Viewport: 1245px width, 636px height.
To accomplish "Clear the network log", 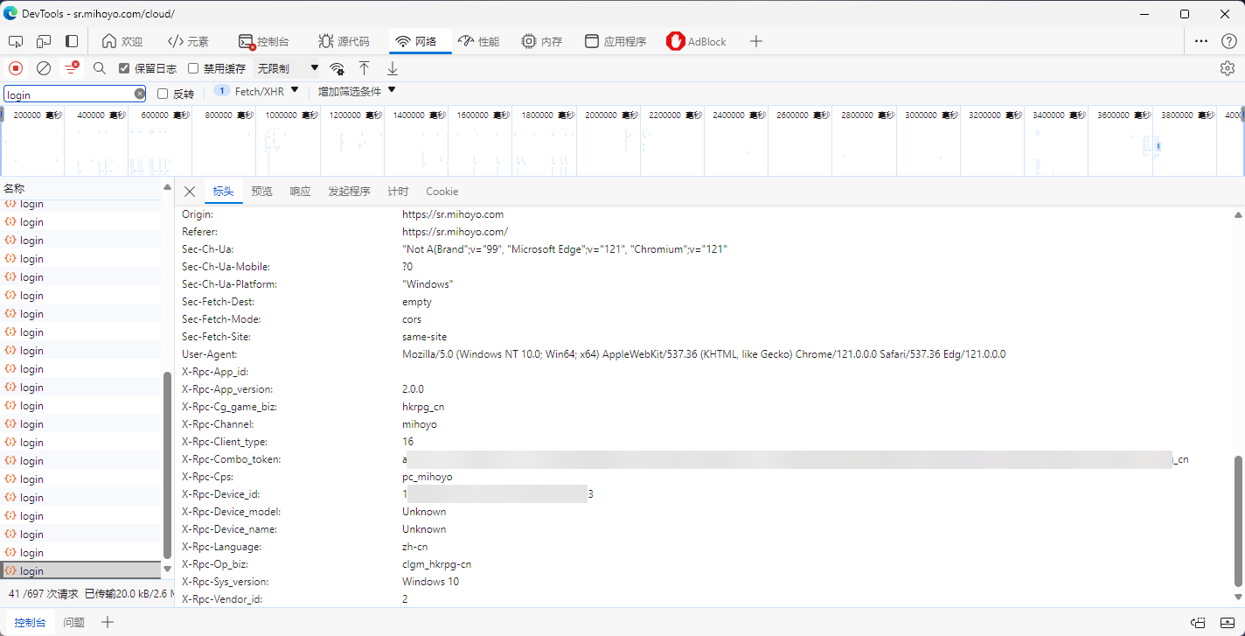I will click(44, 68).
